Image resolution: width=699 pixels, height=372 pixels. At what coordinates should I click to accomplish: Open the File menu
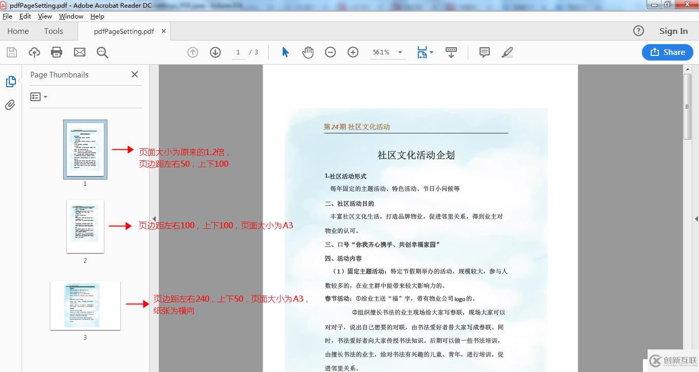click(7, 16)
